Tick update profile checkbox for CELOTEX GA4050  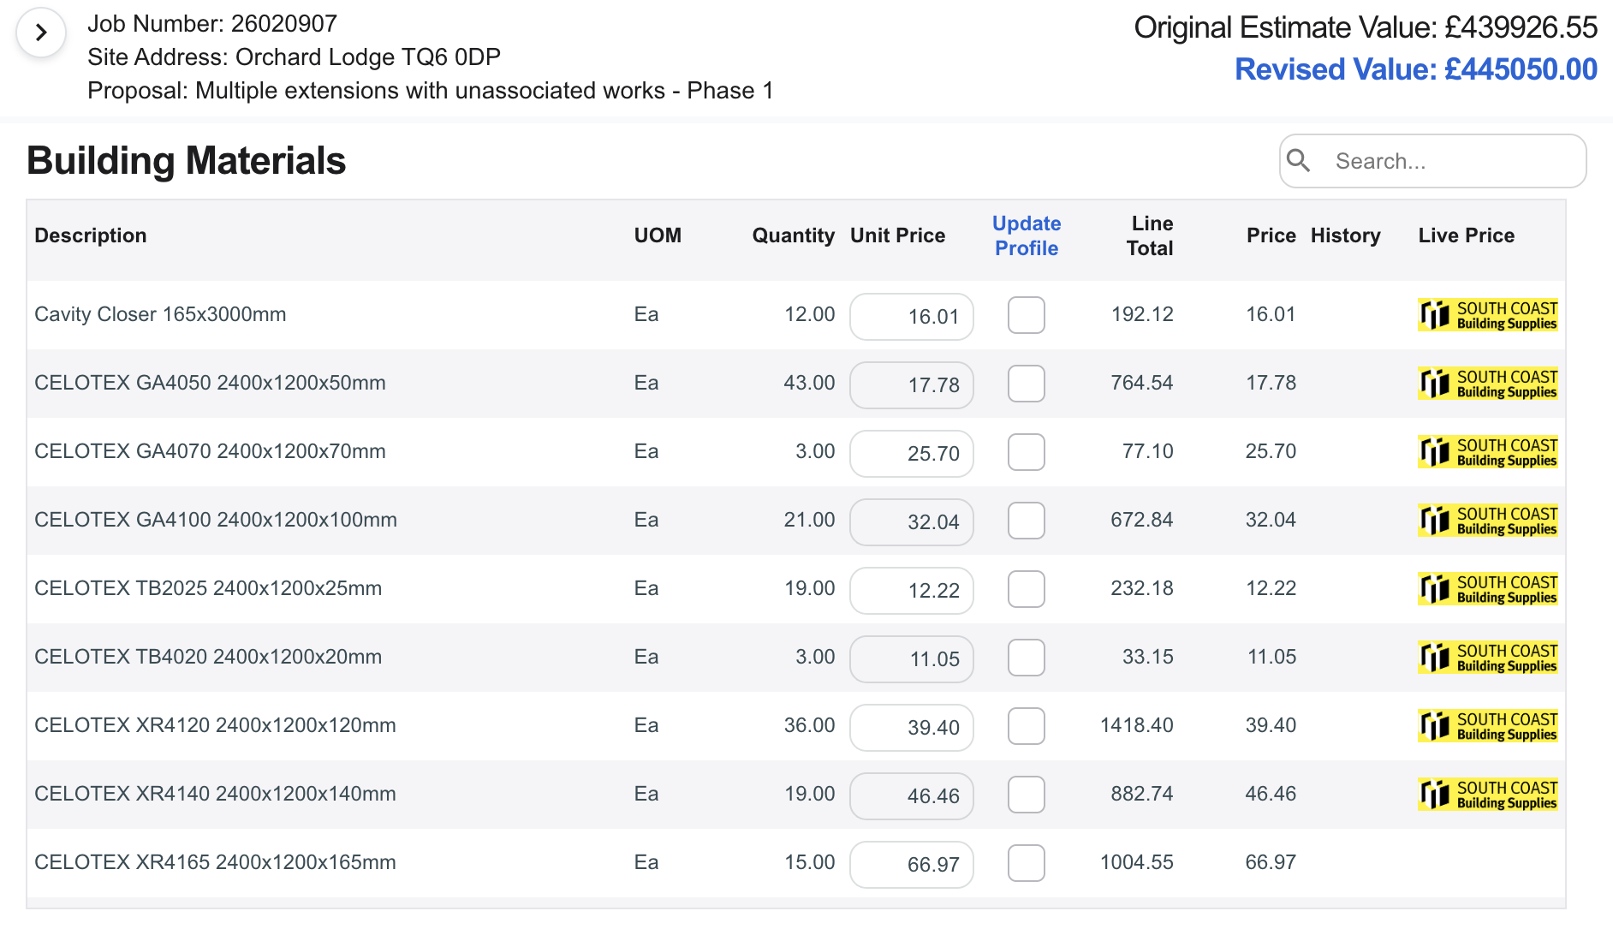click(1027, 384)
